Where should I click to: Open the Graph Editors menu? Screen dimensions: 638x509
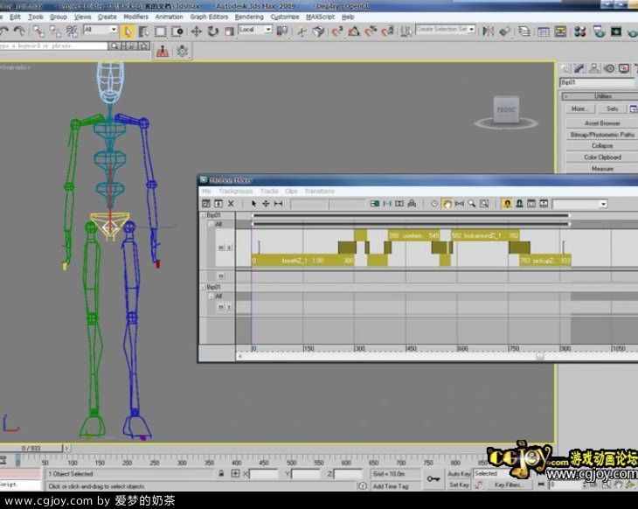209,17
